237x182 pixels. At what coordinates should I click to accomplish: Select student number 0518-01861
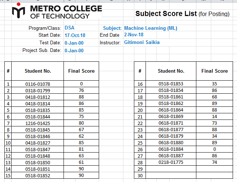coord(171,97)
